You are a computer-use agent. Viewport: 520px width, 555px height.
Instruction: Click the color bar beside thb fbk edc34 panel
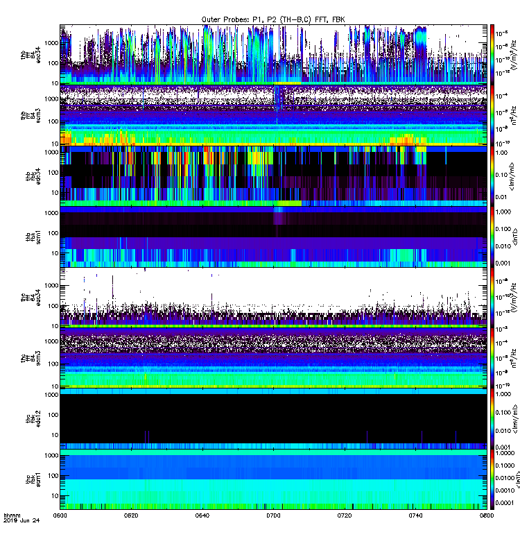click(x=492, y=176)
